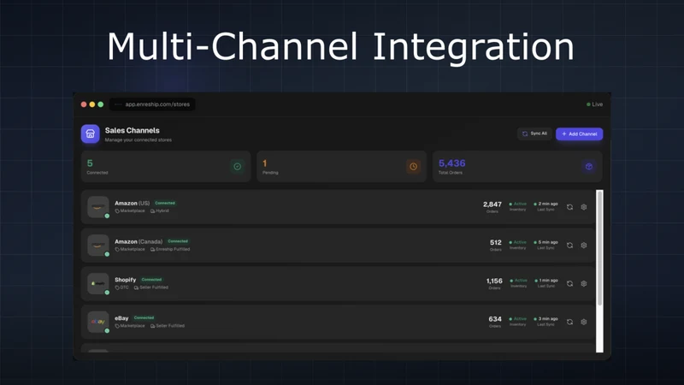The height and width of the screenshot is (385, 684).
Task: Click the channel list vertical scrollbar
Action: (600, 247)
